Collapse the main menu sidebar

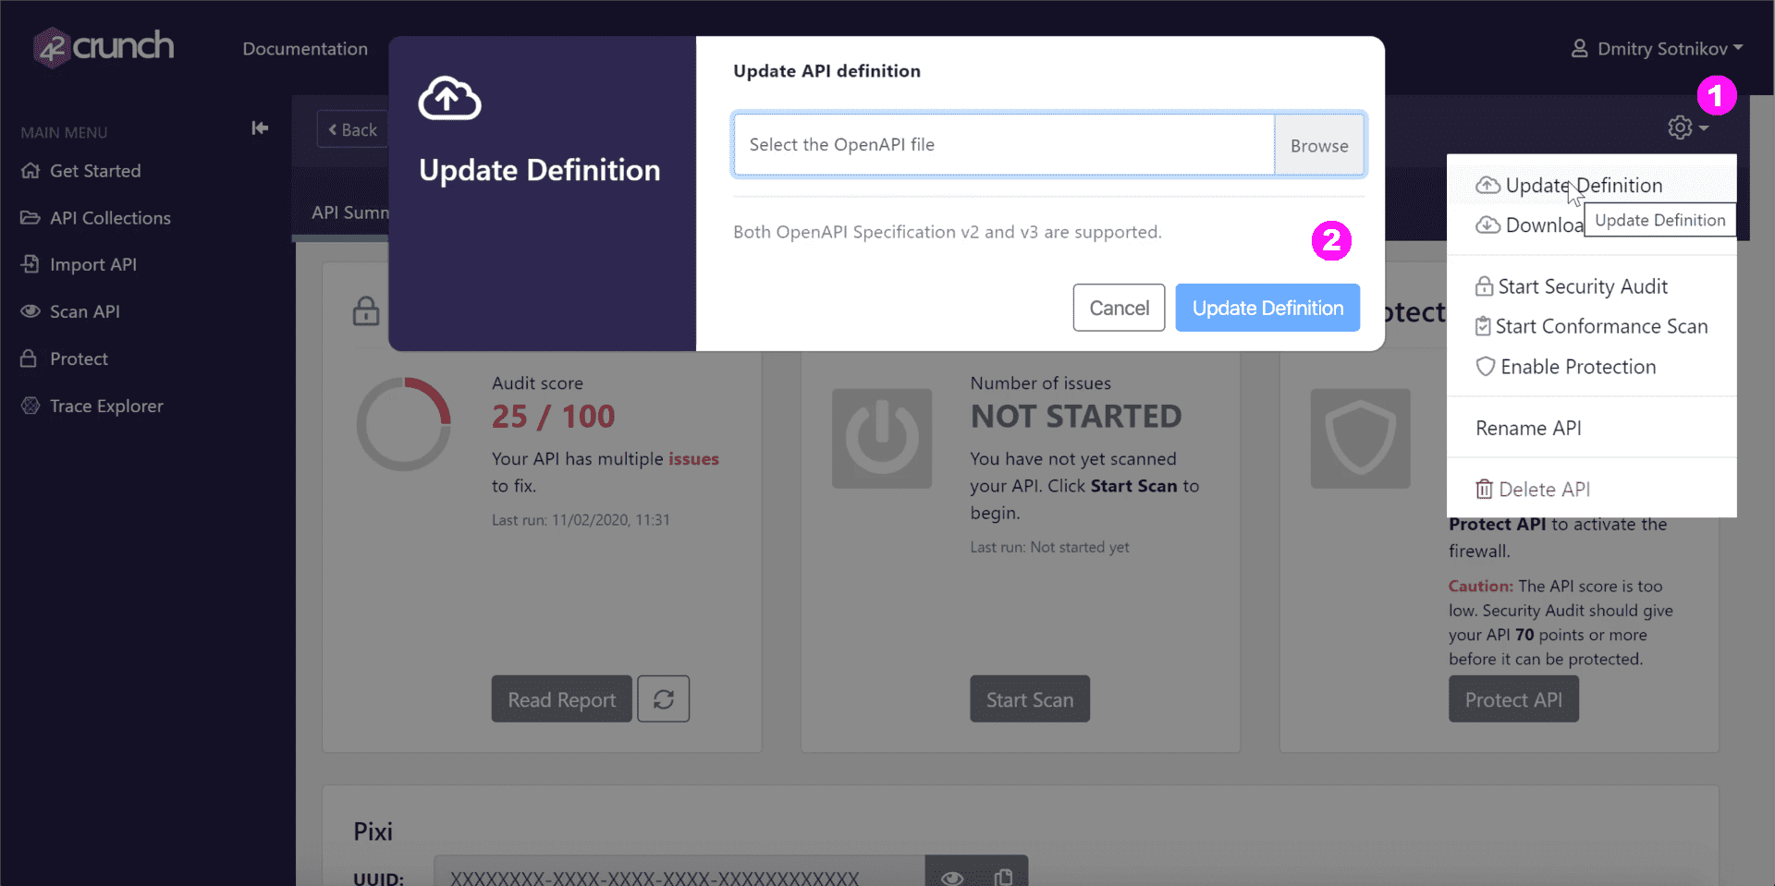259,127
